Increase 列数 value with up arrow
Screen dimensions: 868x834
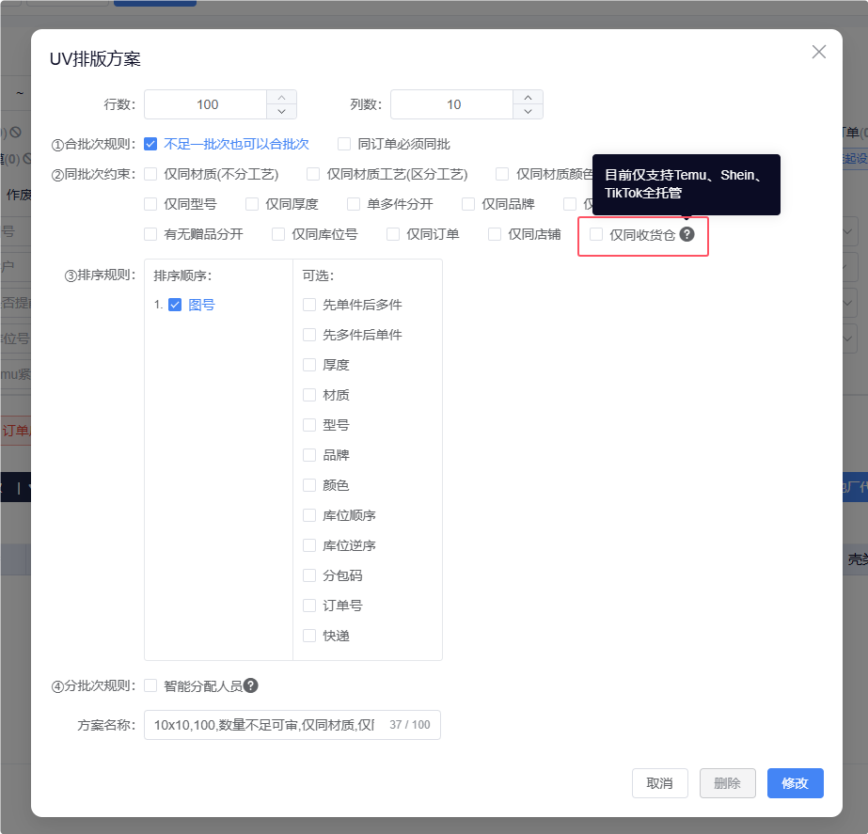529,98
